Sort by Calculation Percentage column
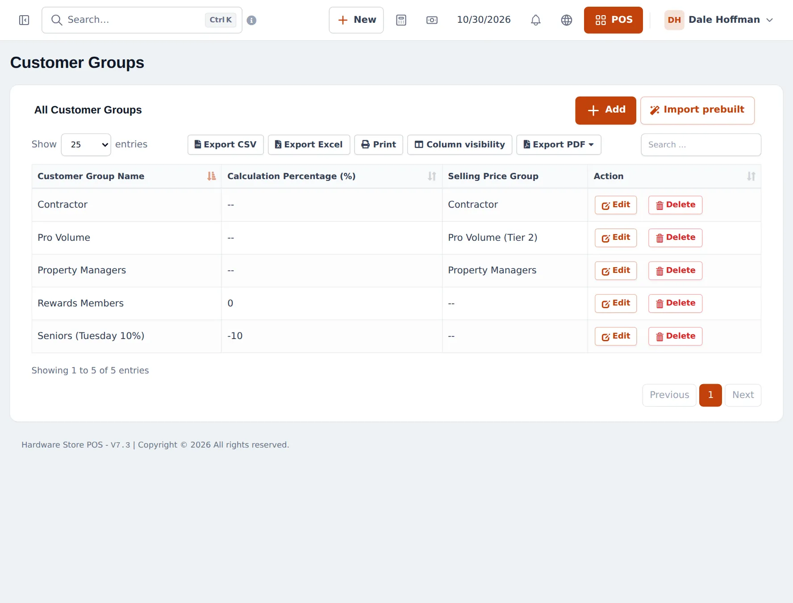The width and height of the screenshot is (793, 603). pyautogui.click(x=332, y=176)
